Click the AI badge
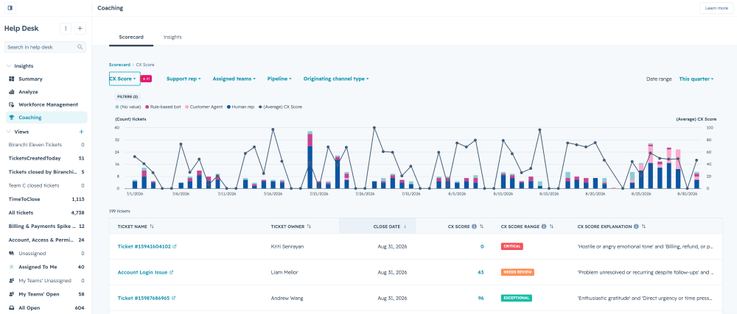 146,79
